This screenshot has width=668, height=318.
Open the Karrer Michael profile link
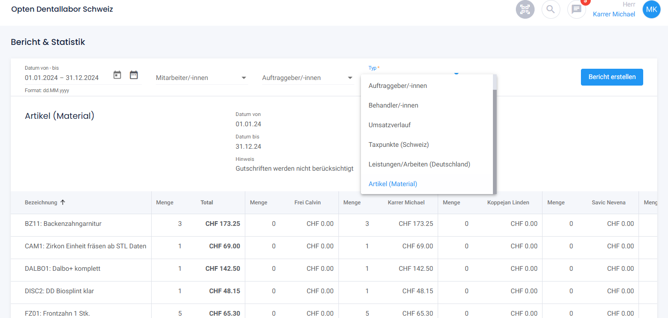(614, 14)
